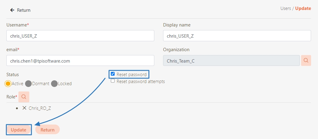Click the email address input field
Screen dimensions: 318x139
point(80,60)
